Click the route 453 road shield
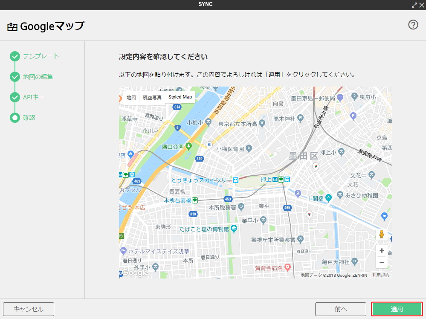This screenshot has width=426, height=319. coord(228,199)
